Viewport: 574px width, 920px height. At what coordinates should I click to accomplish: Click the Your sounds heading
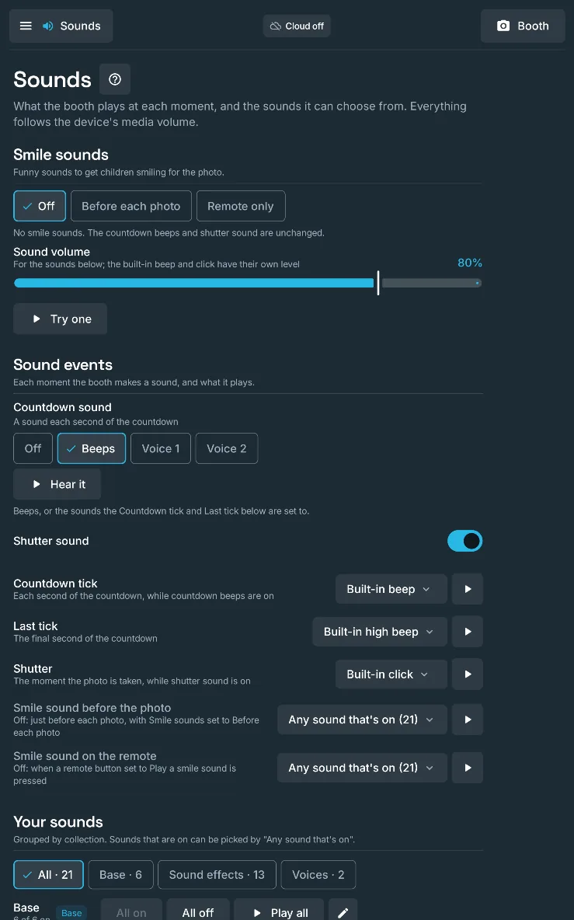[58, 822]
